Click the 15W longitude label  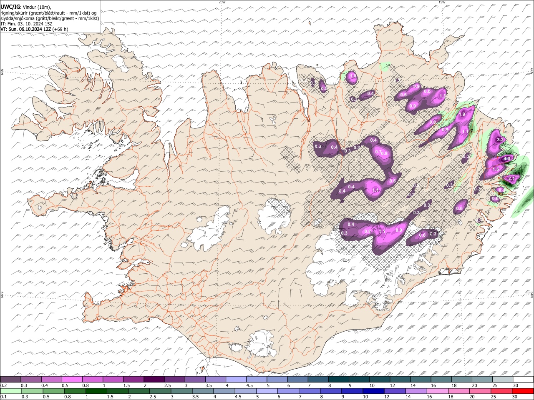click(x=442, y=2)
